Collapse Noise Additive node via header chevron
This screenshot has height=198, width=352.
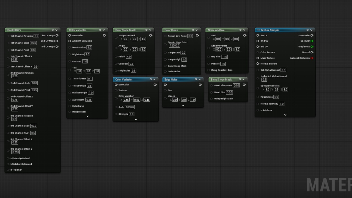pos(244,30)
